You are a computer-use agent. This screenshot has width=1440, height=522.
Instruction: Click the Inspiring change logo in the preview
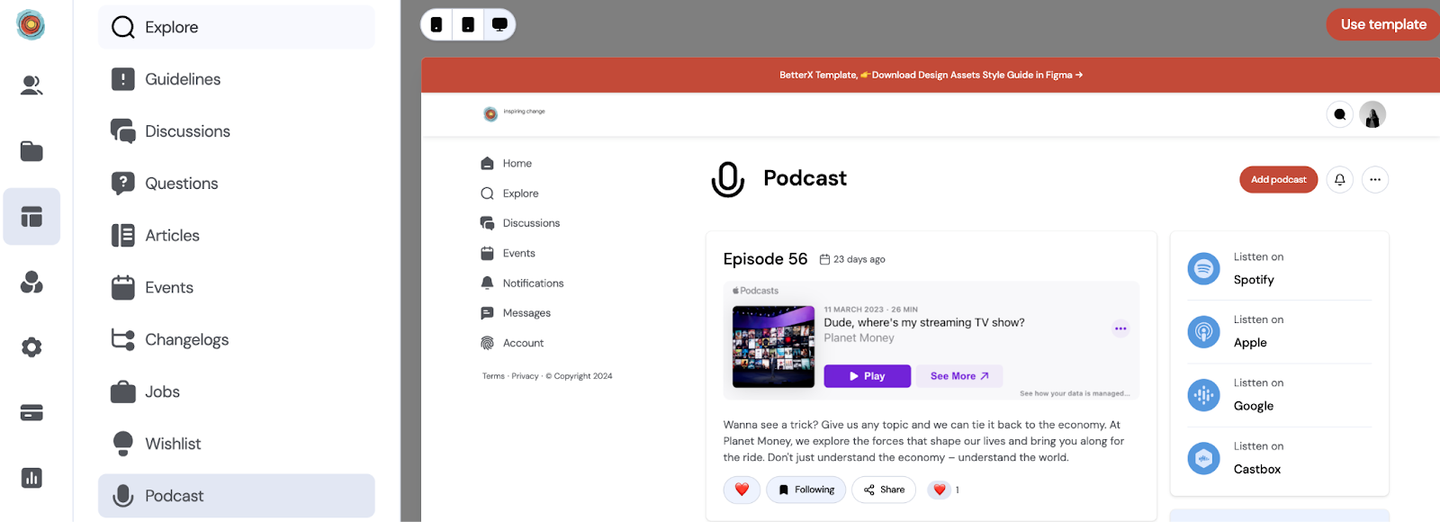(514, 113)
